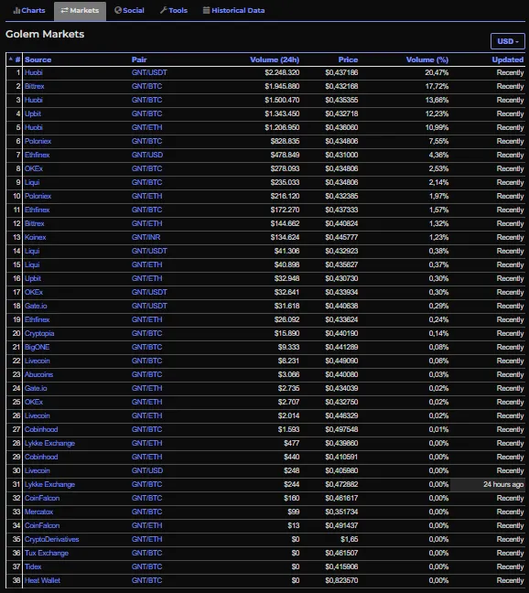529x593 pixels.
Task: Select the $2.248.320 volume cell
Action: (x=282, y=72)
